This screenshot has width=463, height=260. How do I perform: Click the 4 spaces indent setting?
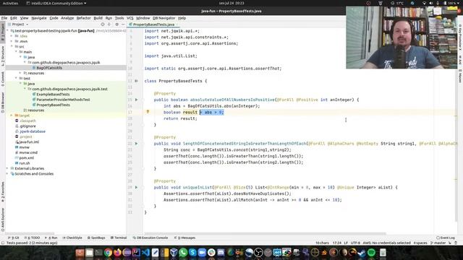[x=420, y=243]
